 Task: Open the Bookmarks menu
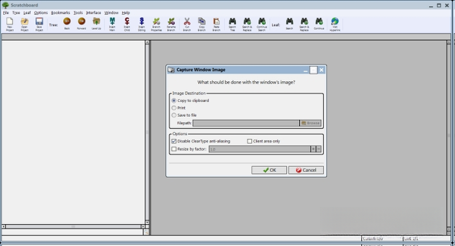tap(60, 13)
